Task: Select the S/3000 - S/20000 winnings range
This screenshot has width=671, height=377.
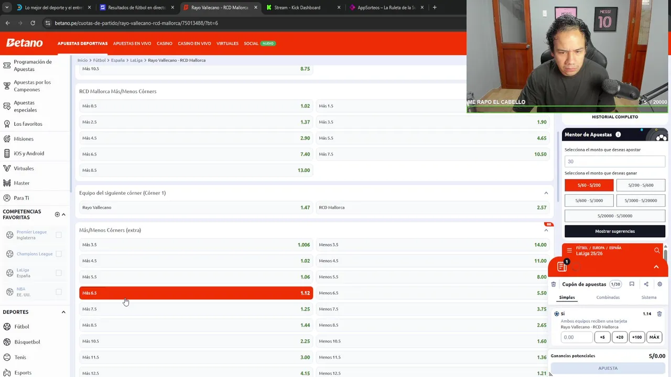Action: point(641,201)
